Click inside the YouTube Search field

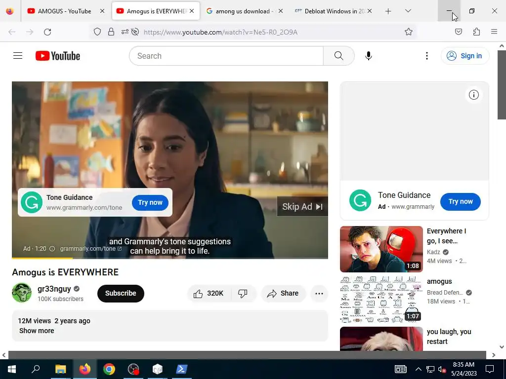[x=226, y=56]
